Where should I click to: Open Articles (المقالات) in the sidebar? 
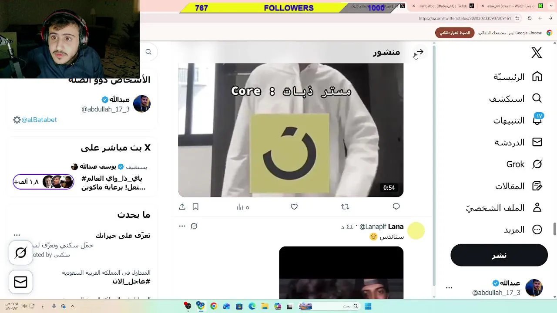[x=519, y=186]
